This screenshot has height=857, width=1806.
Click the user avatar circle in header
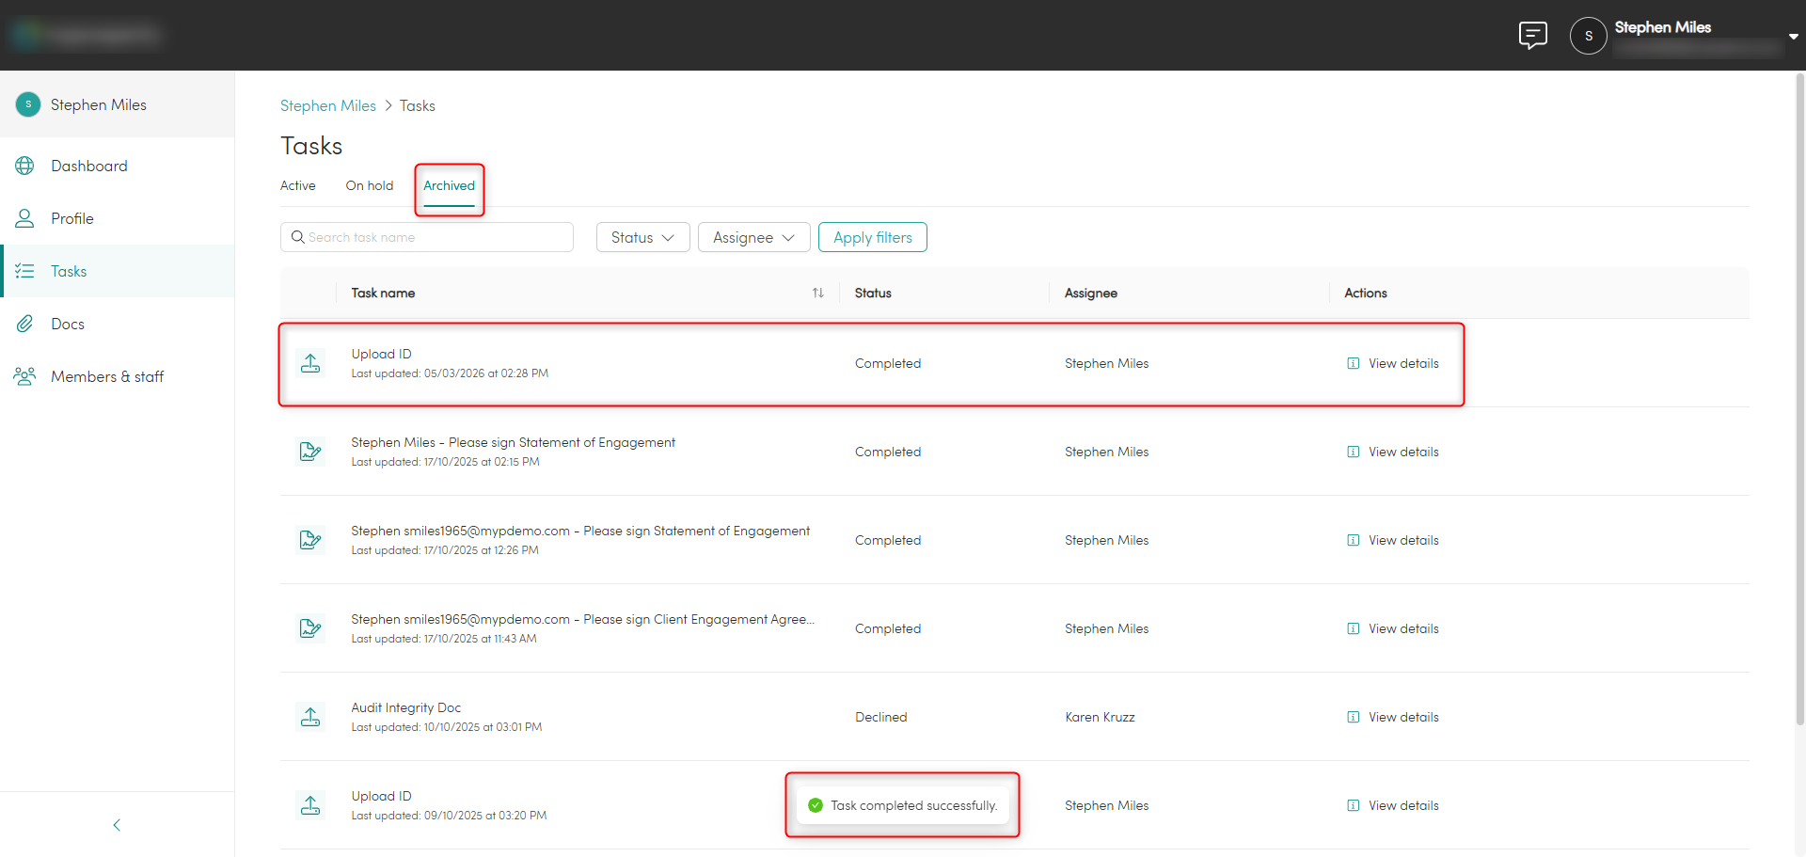[1588, 36]
